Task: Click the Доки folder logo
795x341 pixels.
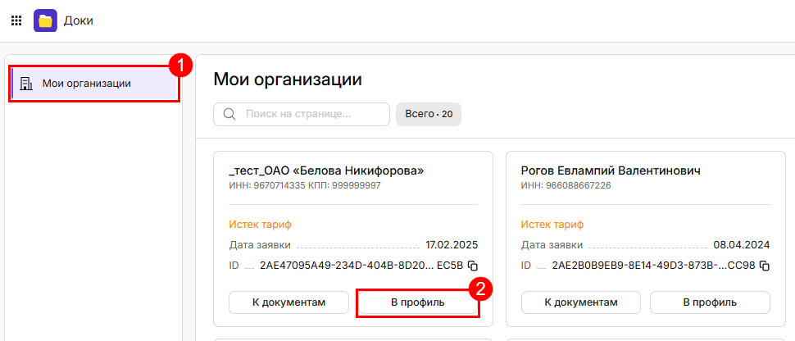Action: (45, 20)
